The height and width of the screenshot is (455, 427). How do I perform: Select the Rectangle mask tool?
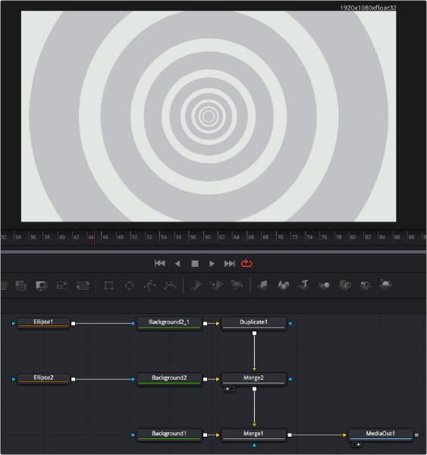point(109,286)
